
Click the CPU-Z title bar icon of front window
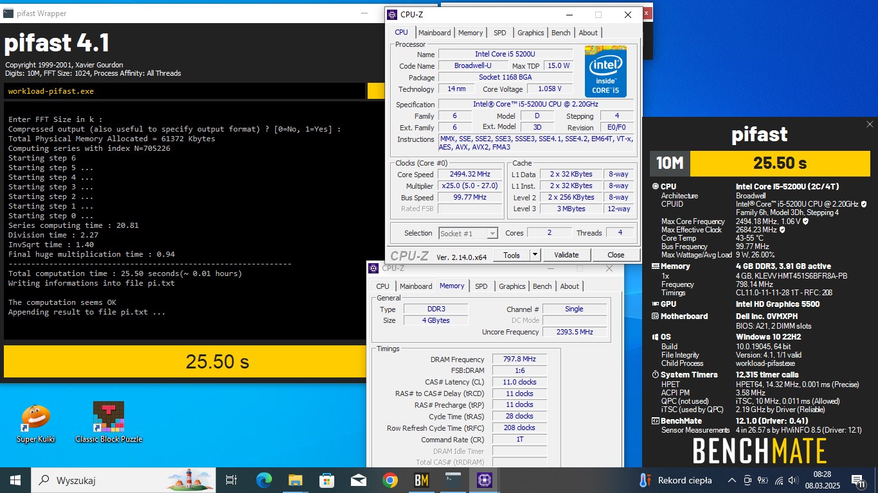393,14
